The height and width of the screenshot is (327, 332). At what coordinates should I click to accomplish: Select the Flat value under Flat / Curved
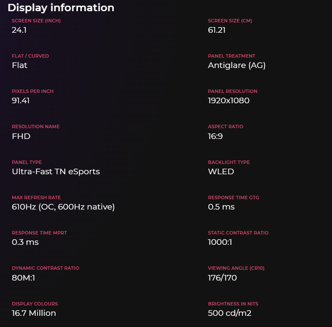click(x=19, y=65)
